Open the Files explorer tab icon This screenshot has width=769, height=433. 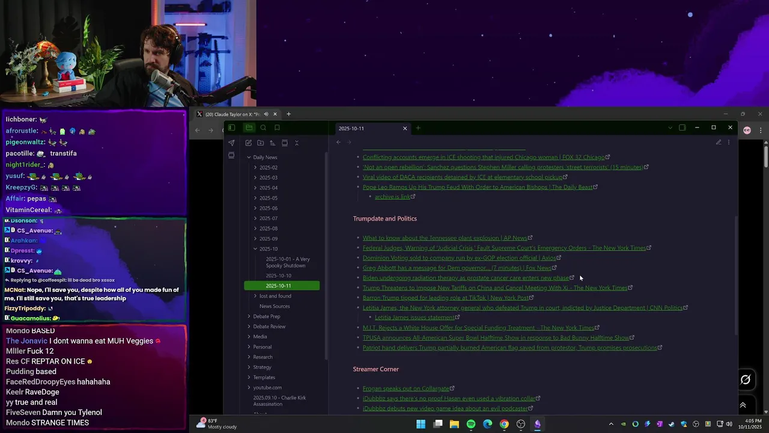point(249,127)
